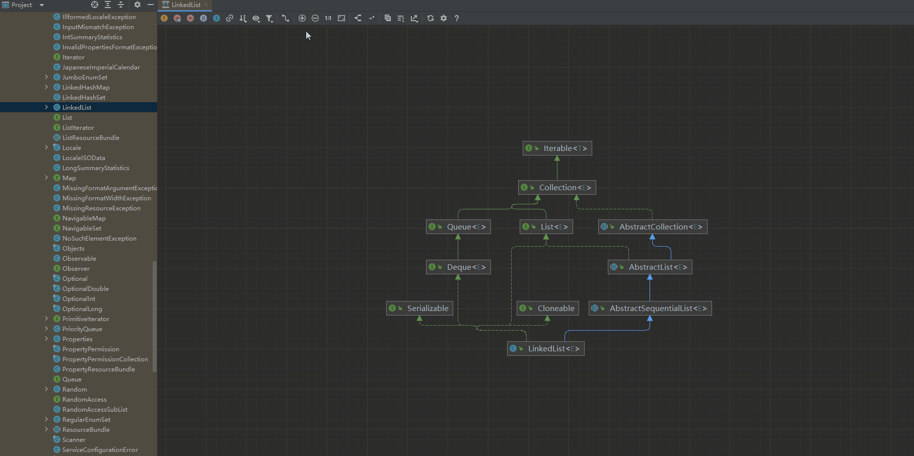This screenshot has height=456, width=914.
Task: Open the visibility level eye dropdown
Action: pos(256,18)
